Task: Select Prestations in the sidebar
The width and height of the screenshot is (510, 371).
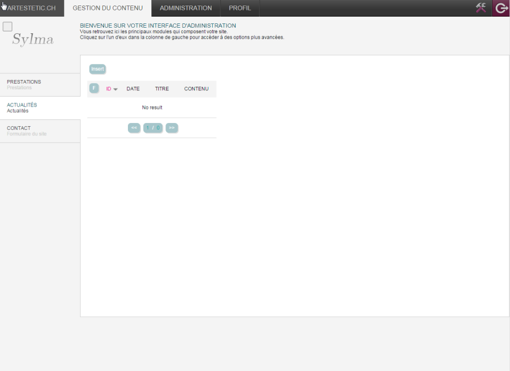Action: point(40,84)
